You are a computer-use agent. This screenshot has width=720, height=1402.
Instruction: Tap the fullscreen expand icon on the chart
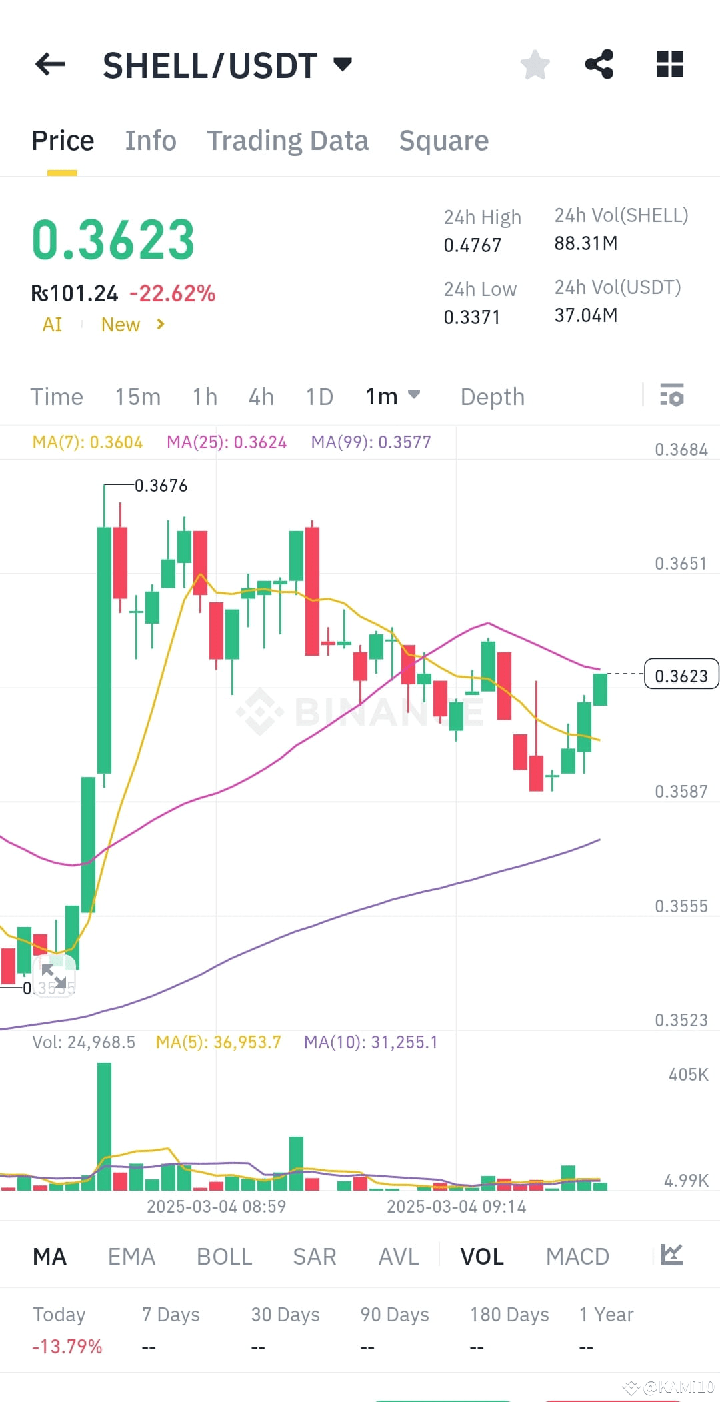click(x=55, y=976)
